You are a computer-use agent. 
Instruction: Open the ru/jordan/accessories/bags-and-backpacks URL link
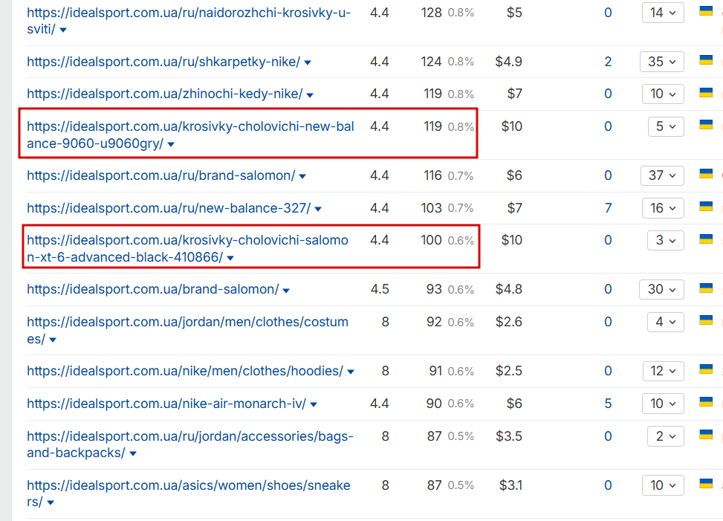(x=190, y=444)
